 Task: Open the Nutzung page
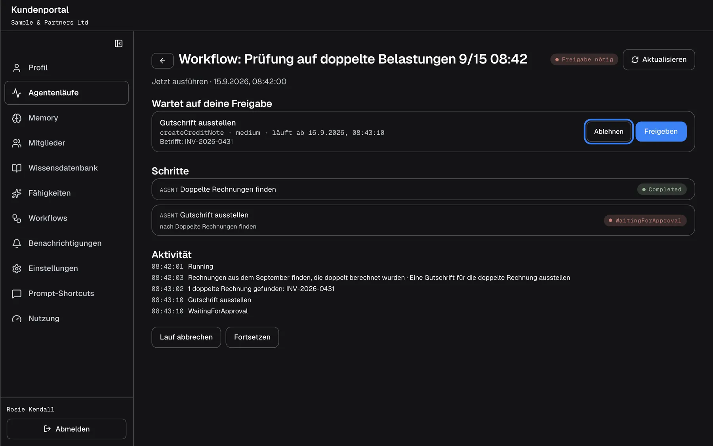pos(67,318)
